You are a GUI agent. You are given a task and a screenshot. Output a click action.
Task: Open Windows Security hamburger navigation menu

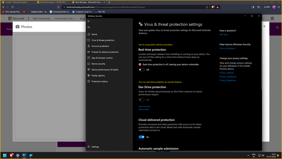coord(89,27)
